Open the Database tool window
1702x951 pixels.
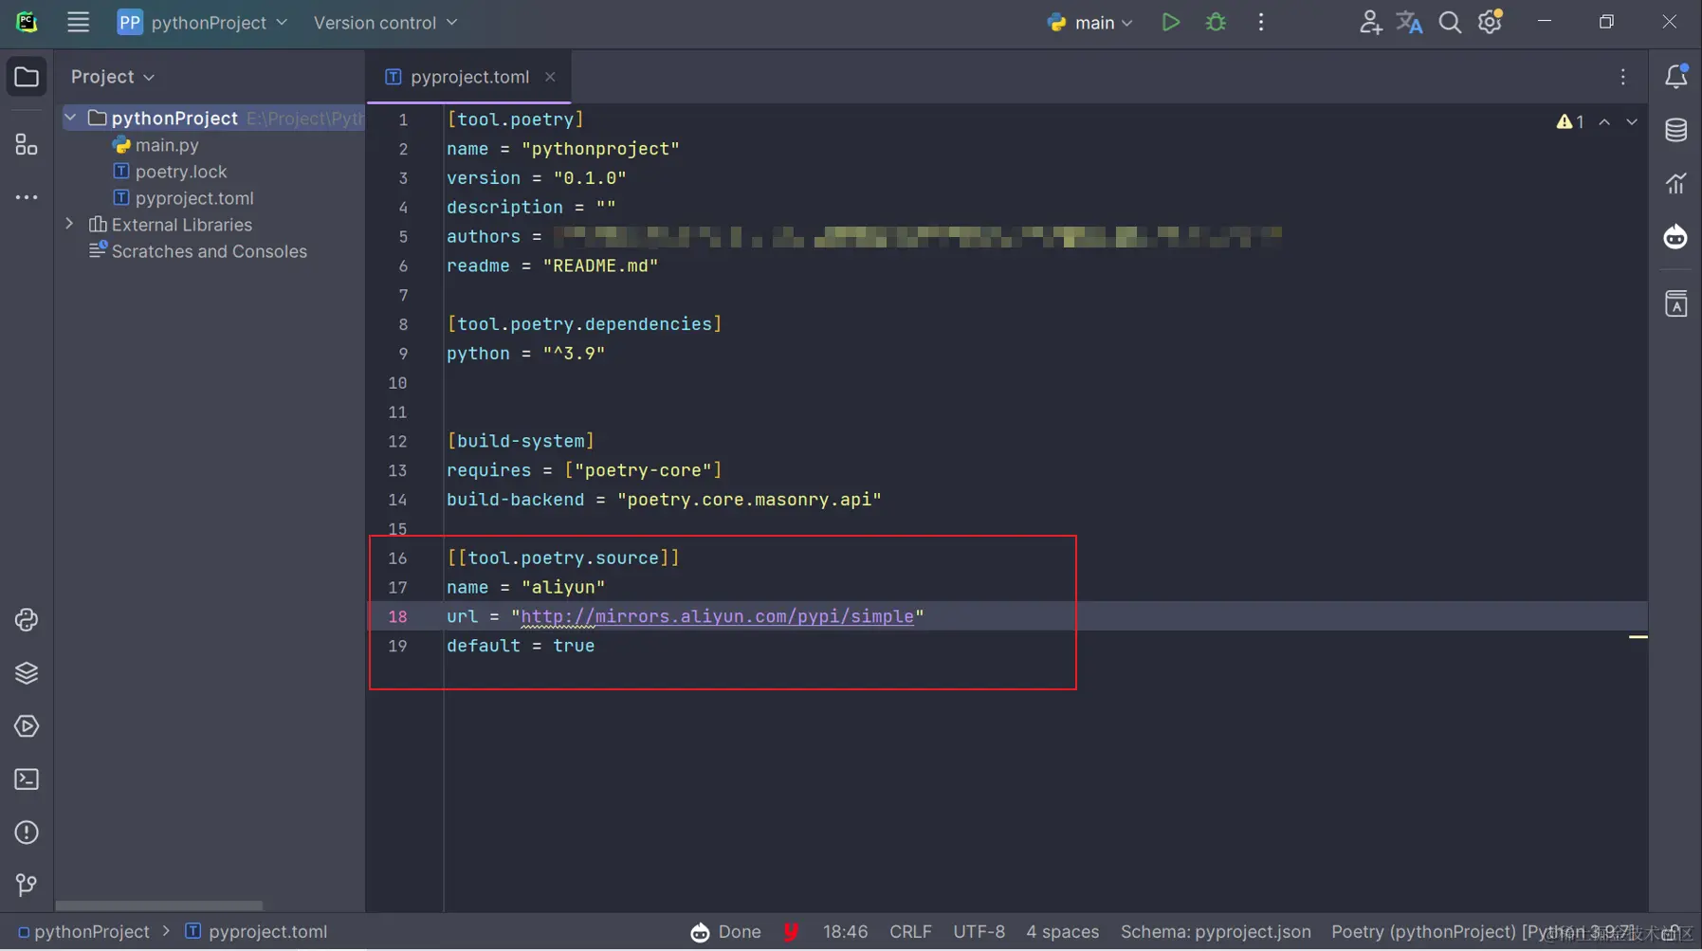(1676, 130)
